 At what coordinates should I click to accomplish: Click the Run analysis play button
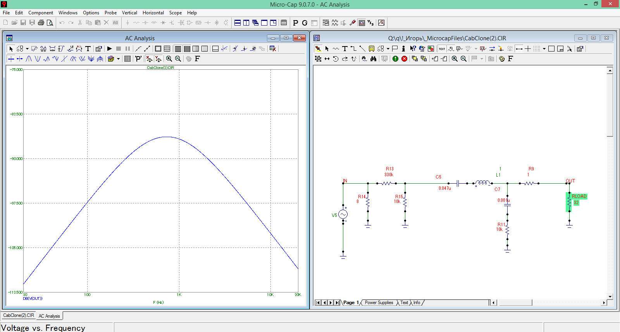tap(110, 49)
